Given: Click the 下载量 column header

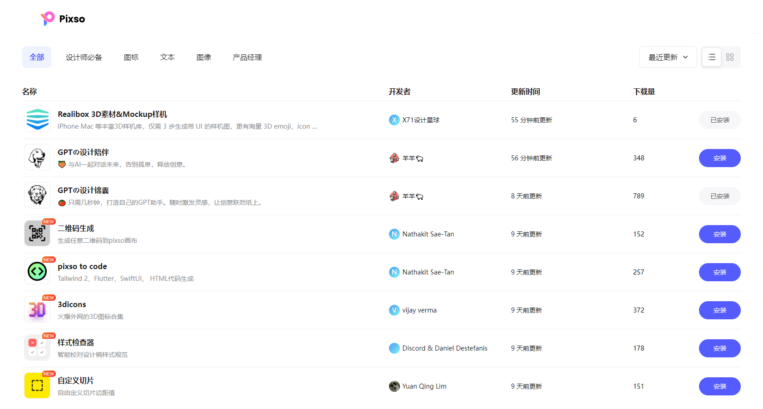Looking at the screenshot, I should point(644,91).
